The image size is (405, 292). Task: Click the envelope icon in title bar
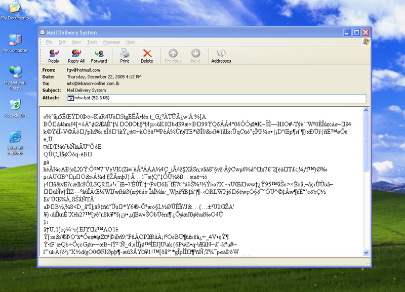pos(43,32)
